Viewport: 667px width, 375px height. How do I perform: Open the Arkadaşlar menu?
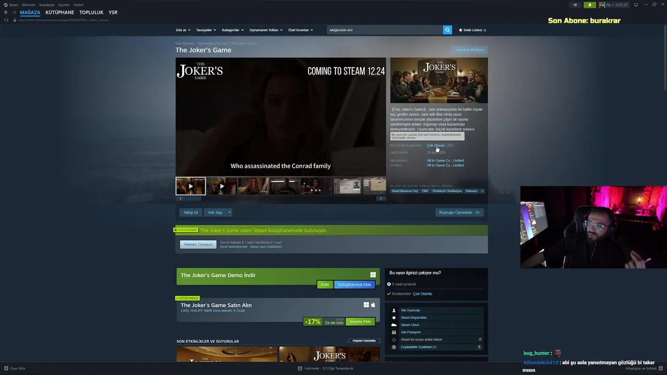pos(47,5)
